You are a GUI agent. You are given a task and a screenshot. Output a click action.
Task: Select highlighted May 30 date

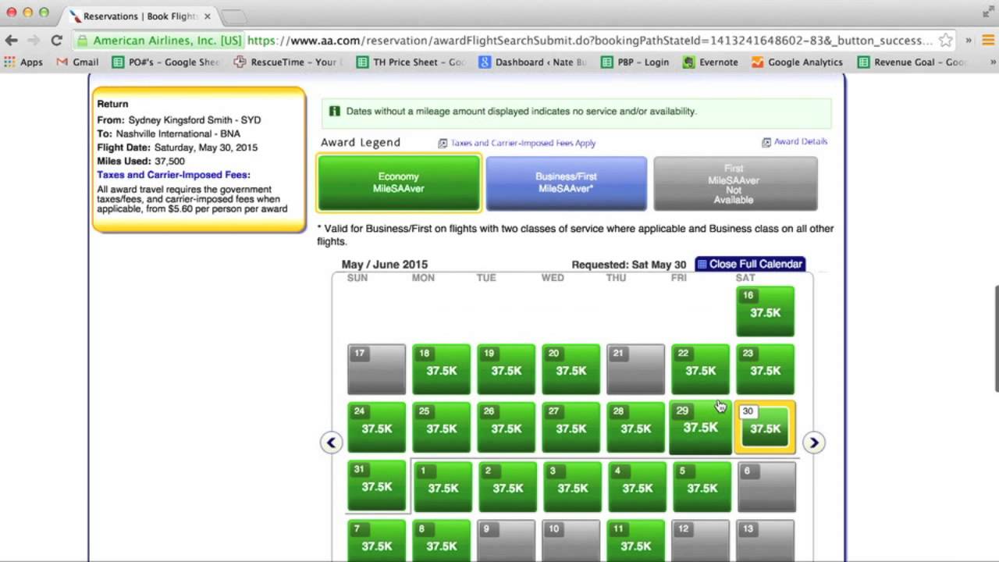click(x=765, y=428)
